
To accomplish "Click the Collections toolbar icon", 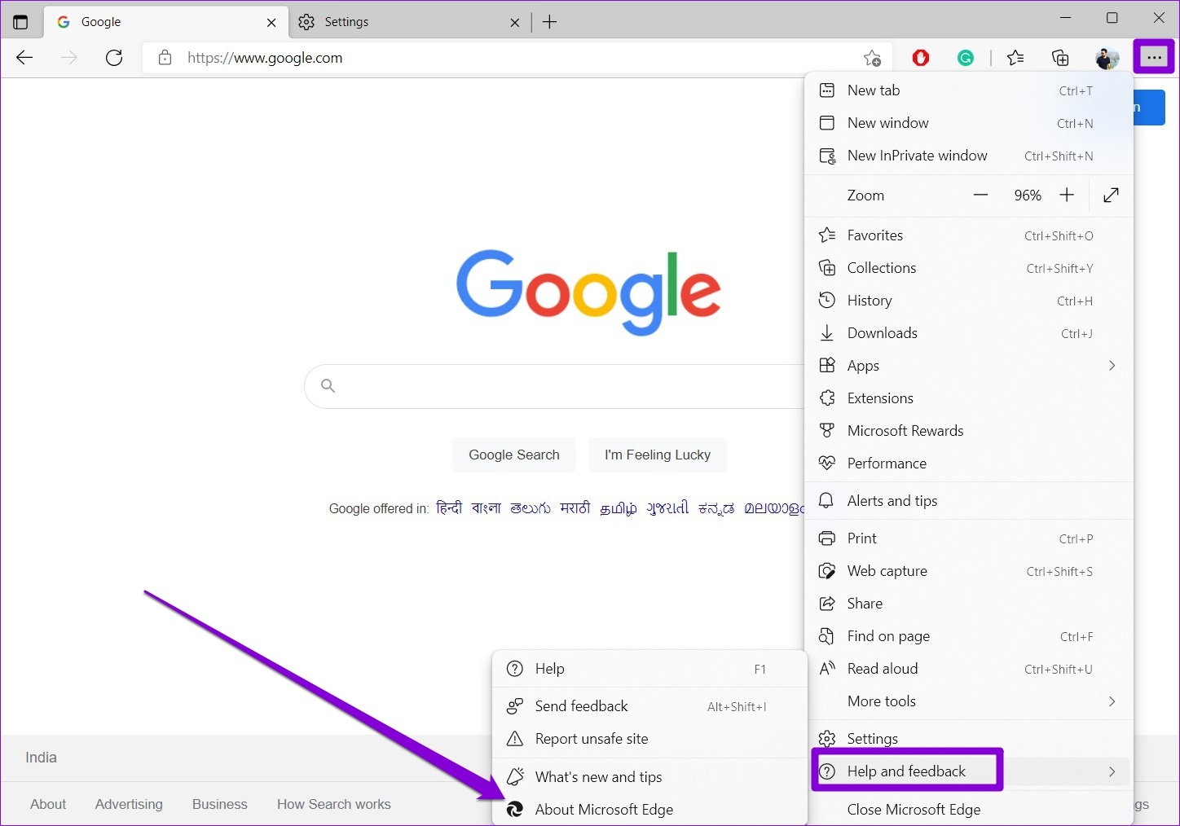I will point(1060,58).
